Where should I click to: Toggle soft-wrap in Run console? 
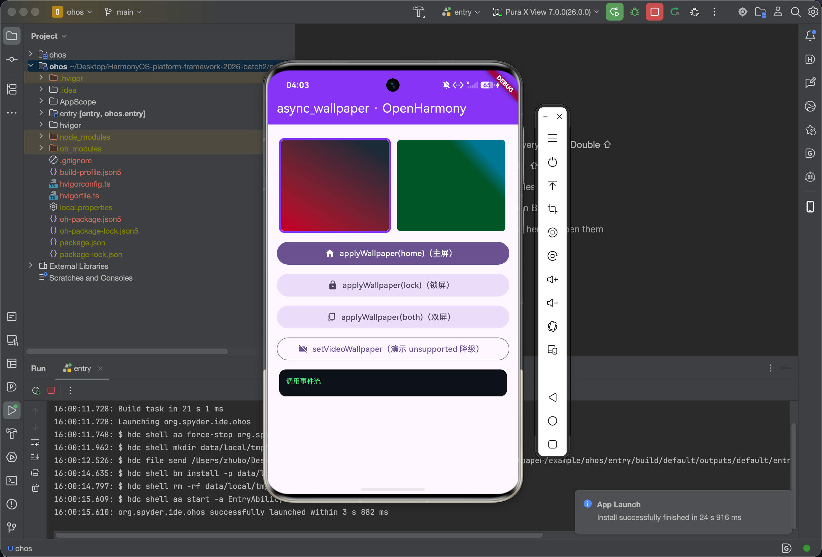(35, 443)
